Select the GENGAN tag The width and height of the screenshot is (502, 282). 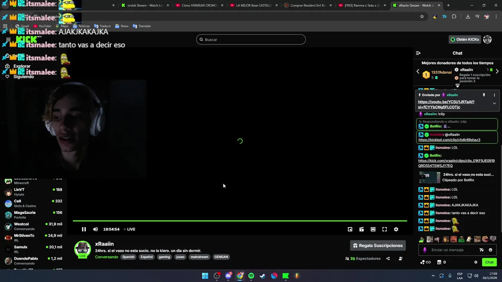point(221,257)
